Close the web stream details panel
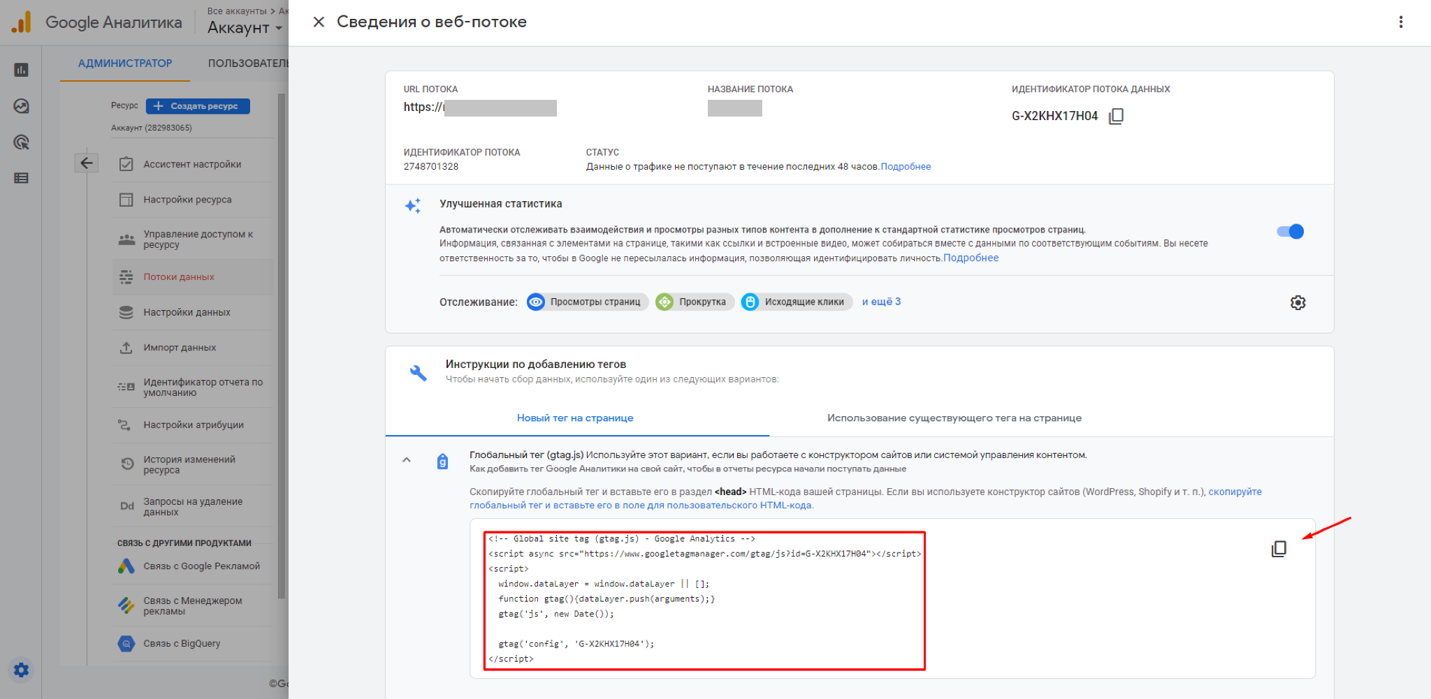1431x699 pixels. coord(319,22)
